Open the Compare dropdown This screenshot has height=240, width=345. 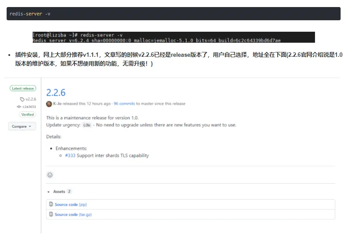tap(22, 126)
